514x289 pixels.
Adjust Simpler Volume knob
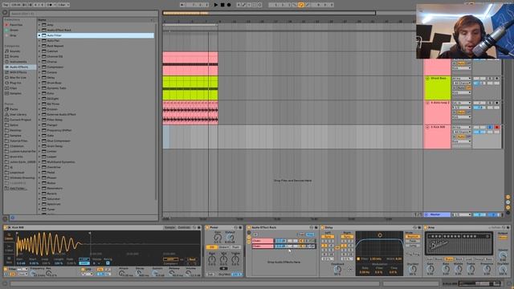point(190,273)
